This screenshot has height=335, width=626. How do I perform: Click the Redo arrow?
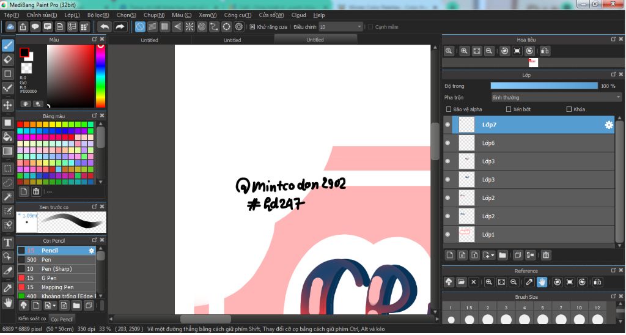click(x=120, y=27)
